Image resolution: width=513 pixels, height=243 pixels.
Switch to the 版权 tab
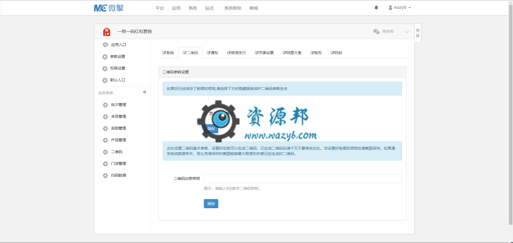click(x=316, y=53)
